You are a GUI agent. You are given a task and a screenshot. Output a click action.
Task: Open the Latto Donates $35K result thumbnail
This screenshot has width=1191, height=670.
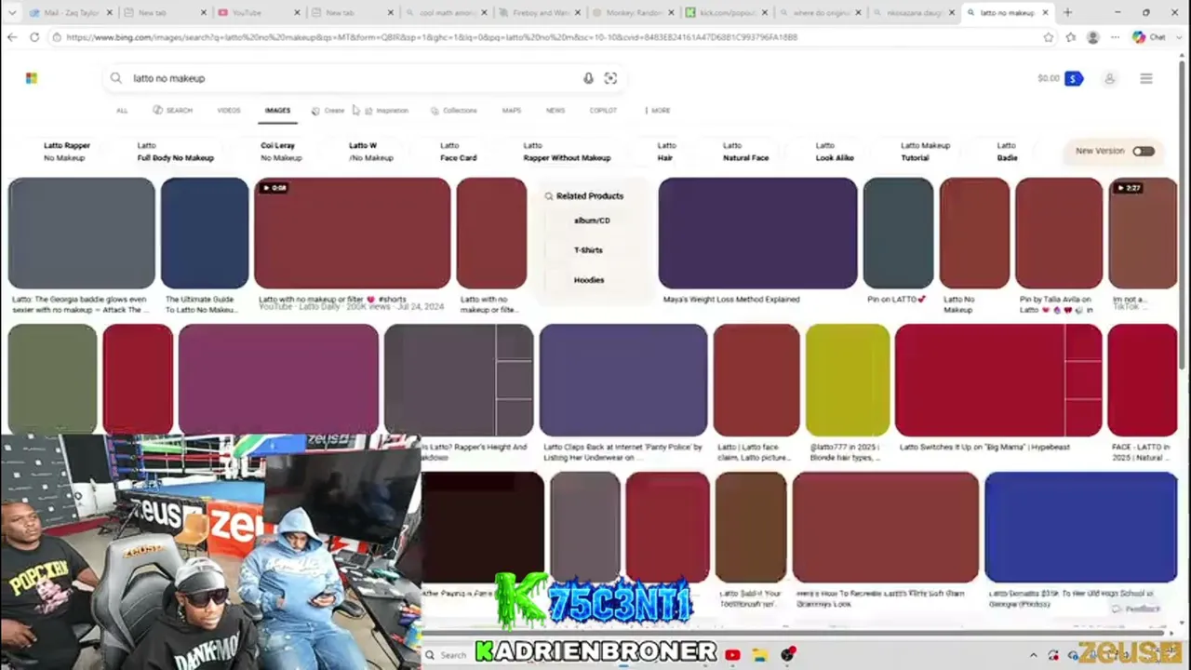click(1081, 528)
